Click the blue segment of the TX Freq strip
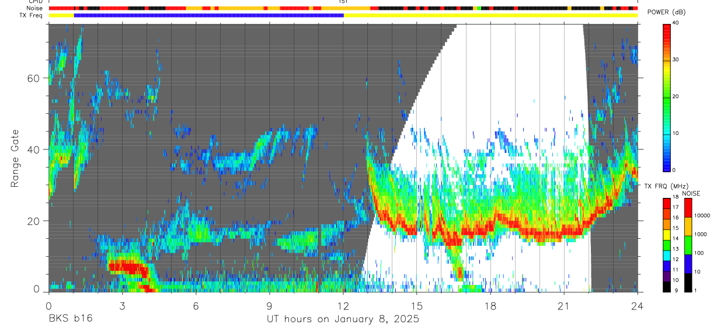Image resolution: width=717 pixels, height=331 pixels. pyautogui.click(x=209, y=15)
